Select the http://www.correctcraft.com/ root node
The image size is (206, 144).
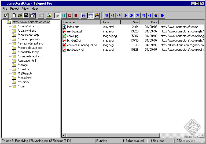(31, 22)
